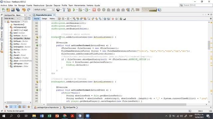The height and width of the screenshot is (119, 213).
Task: Open the Reestructurar menu
Action: (39, 5)
